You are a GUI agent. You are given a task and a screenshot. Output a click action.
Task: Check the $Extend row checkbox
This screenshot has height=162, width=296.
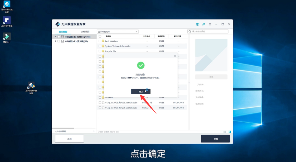(x=100, y=97)
